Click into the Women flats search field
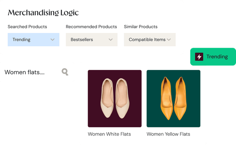Screen dimensions: 236x145 [37, 72]
